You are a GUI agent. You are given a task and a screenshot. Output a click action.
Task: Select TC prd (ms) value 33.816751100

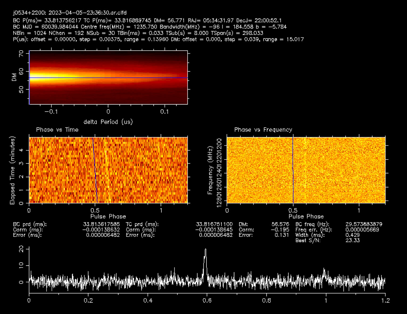[x=214, y=224]
